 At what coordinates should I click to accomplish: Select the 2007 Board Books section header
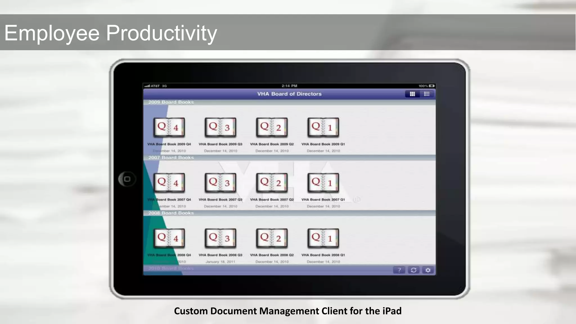[171, 157]
